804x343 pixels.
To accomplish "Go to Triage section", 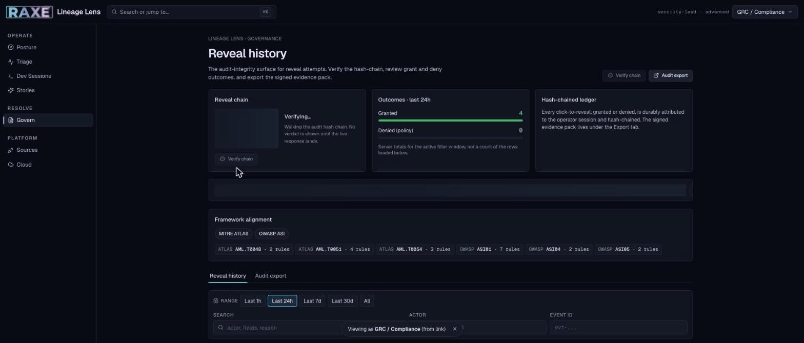I will coord(48,62).
